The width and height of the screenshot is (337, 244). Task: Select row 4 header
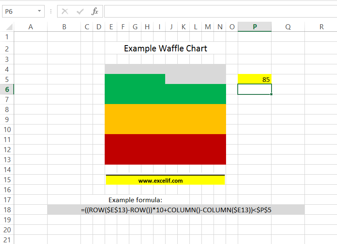7,69
